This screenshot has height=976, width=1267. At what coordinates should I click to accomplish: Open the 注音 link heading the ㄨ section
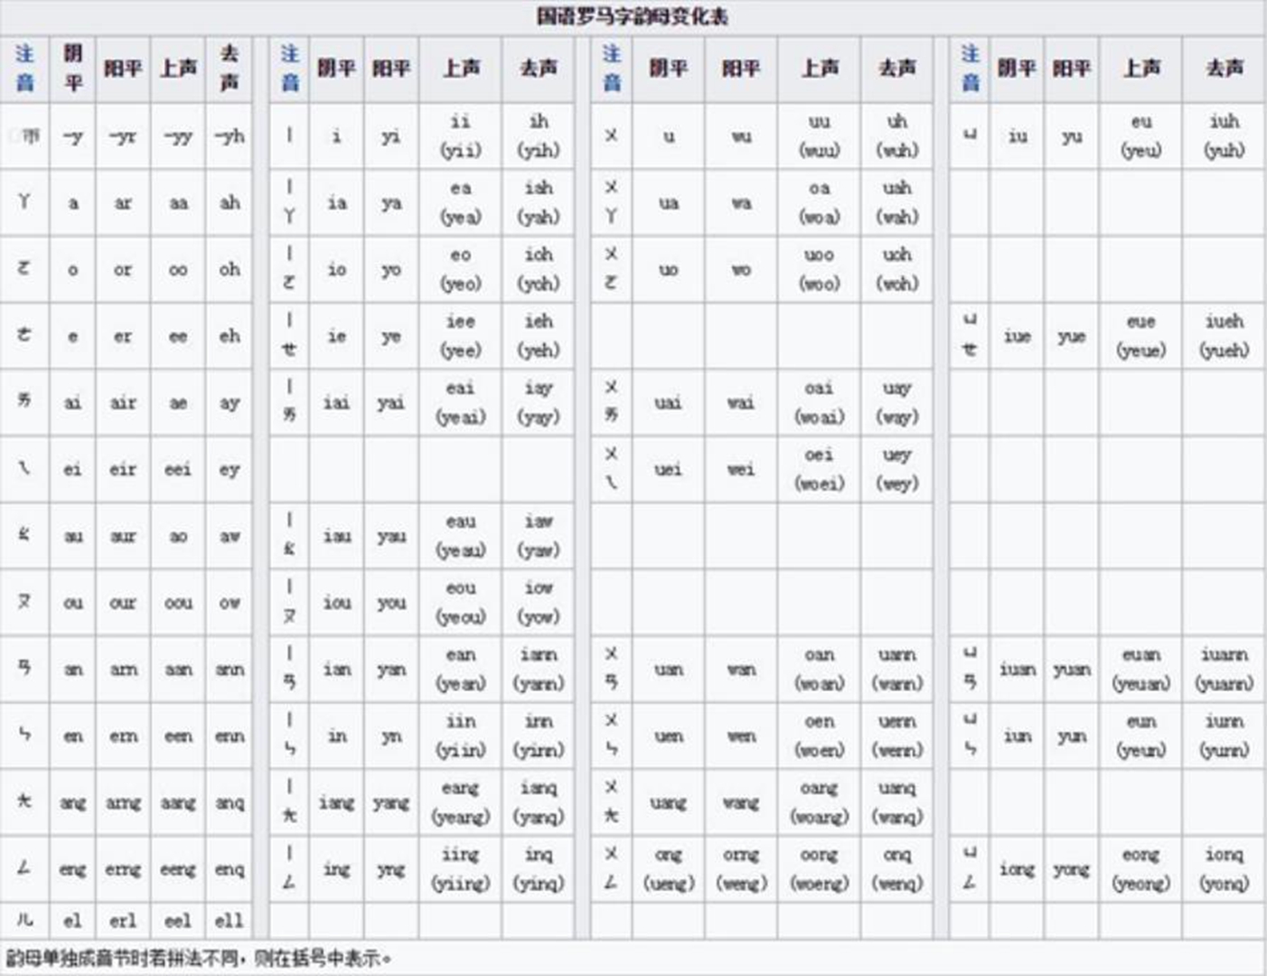tap(611, 68)
